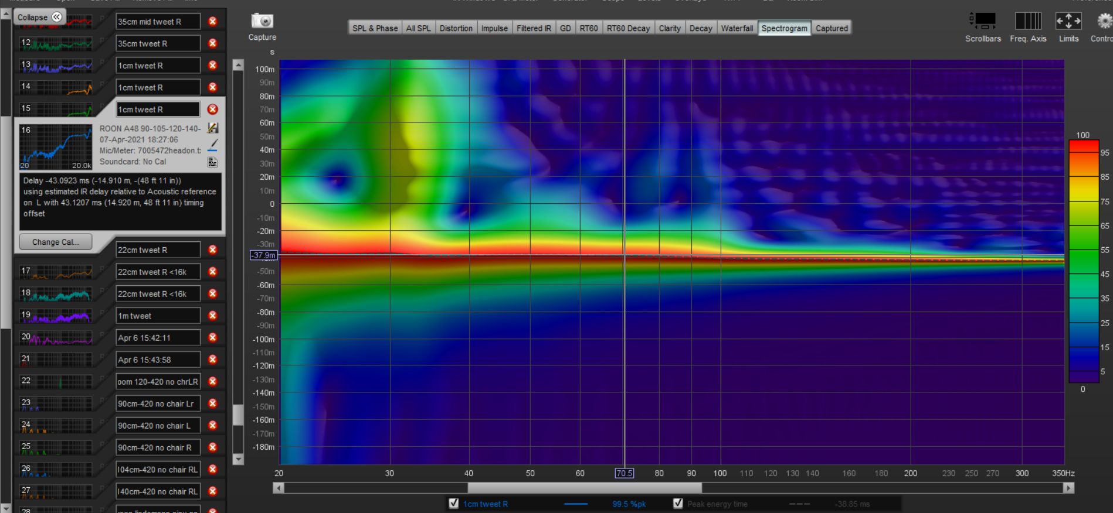Delete the 35cm tweet R measurement
1113x513 pixels.
pyautogui.click(x=213, y=43)
